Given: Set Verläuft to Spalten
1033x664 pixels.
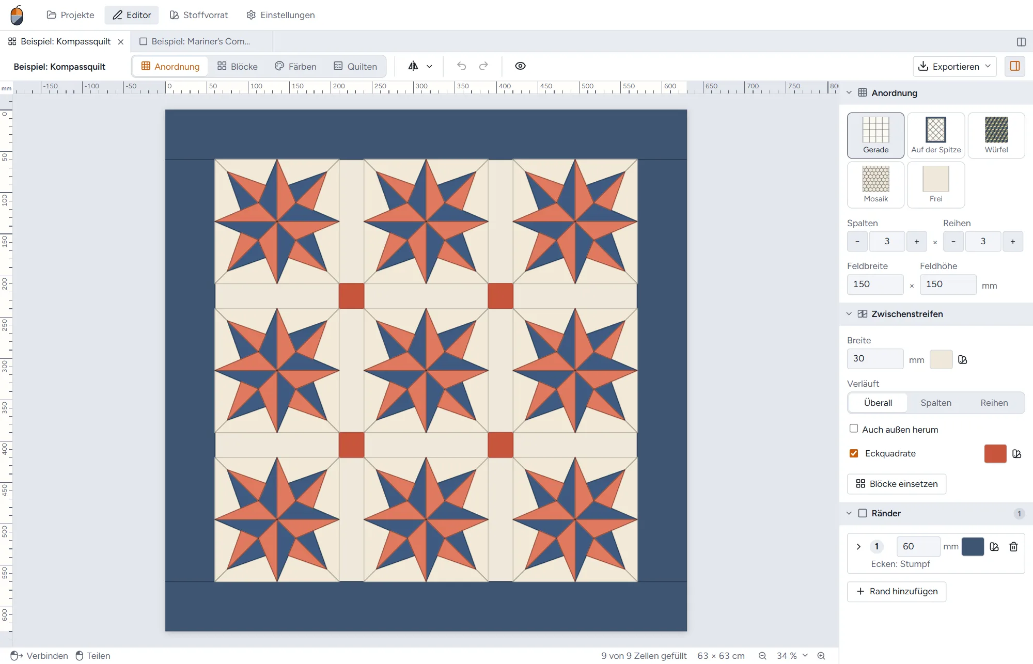Looking at the screenshot, I should [x=936, y=403].
